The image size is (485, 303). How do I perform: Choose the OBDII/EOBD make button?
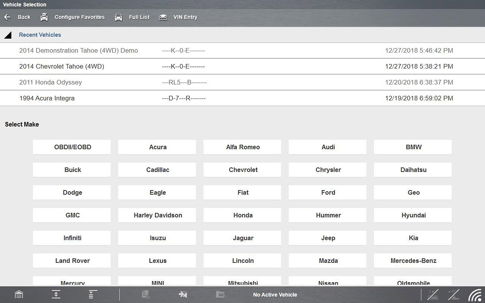coord(72,147)
